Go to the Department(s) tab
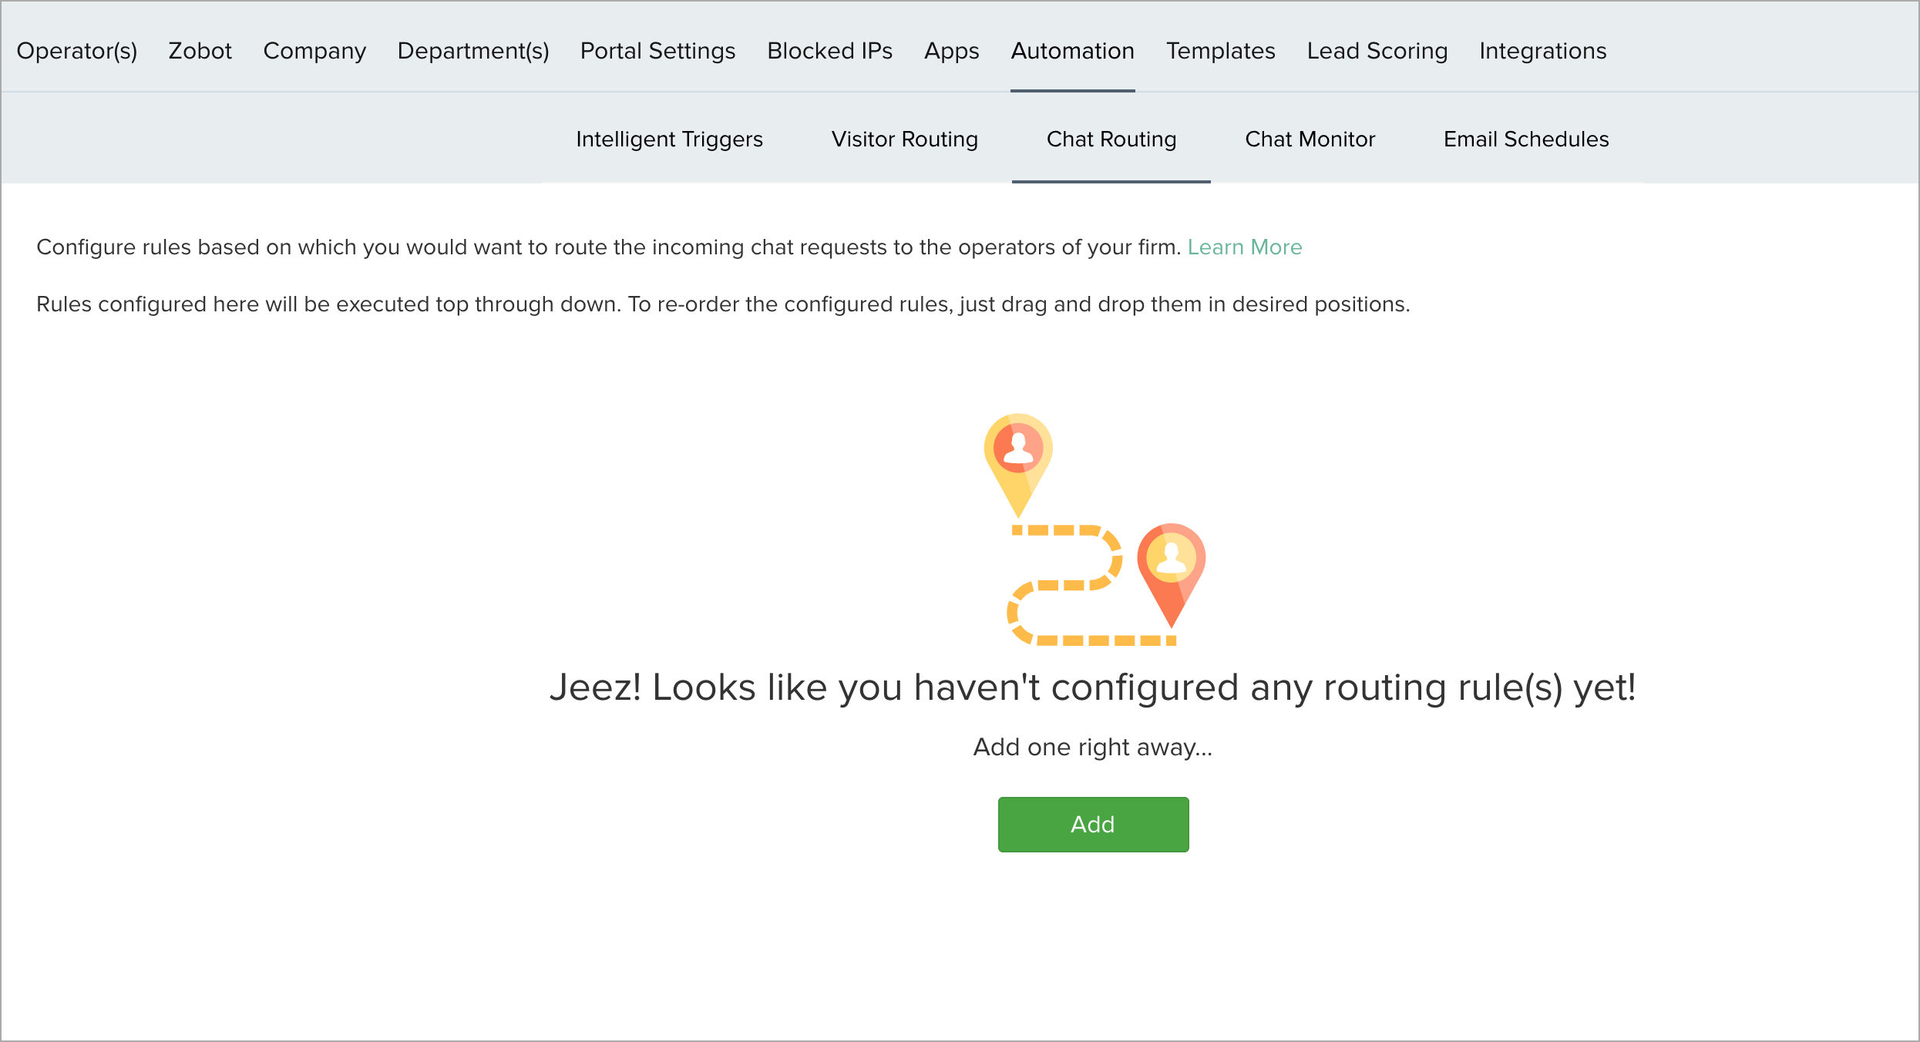The width and height of the screenshot is (1920, 1042). [473, 51]
